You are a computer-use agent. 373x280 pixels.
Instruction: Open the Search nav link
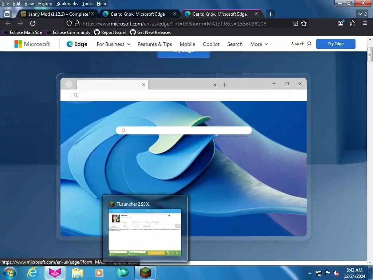coord(235,44)
